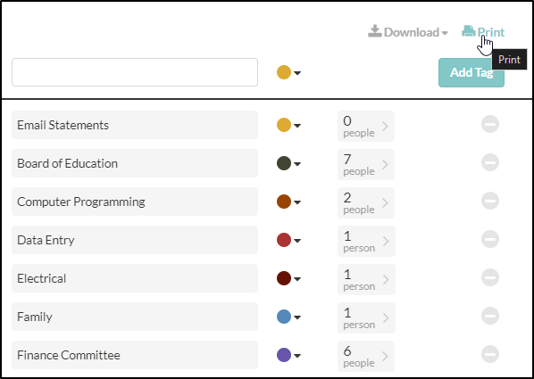The width and height of the screenshot is (534, 379).
Task: Click the Add Tag button
Action: pyautogui.click(x=471, y=72)
